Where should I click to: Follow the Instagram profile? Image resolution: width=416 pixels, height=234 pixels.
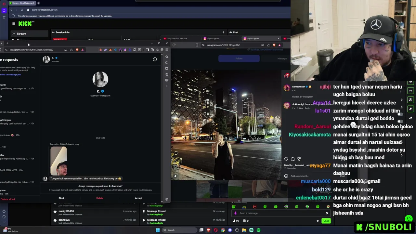click(x=239, y=58)
